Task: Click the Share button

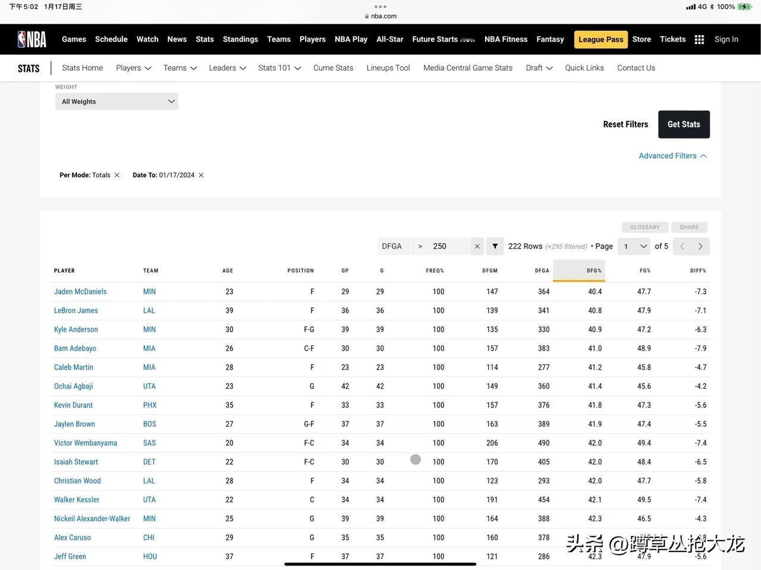Action: tap(689, 227)
